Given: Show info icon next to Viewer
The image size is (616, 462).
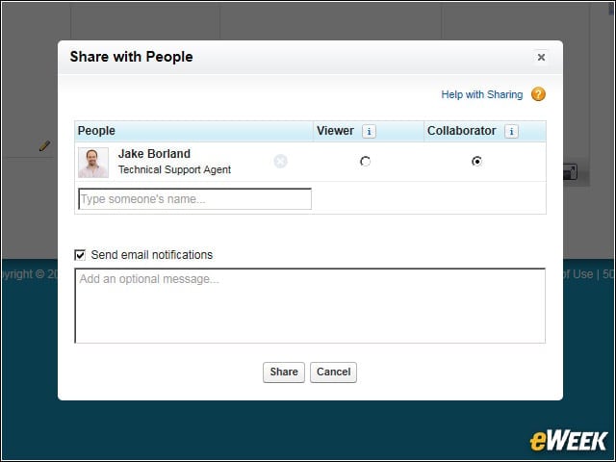Looking at the screenshot, I should pyautogui.click(x=369, y=131).
